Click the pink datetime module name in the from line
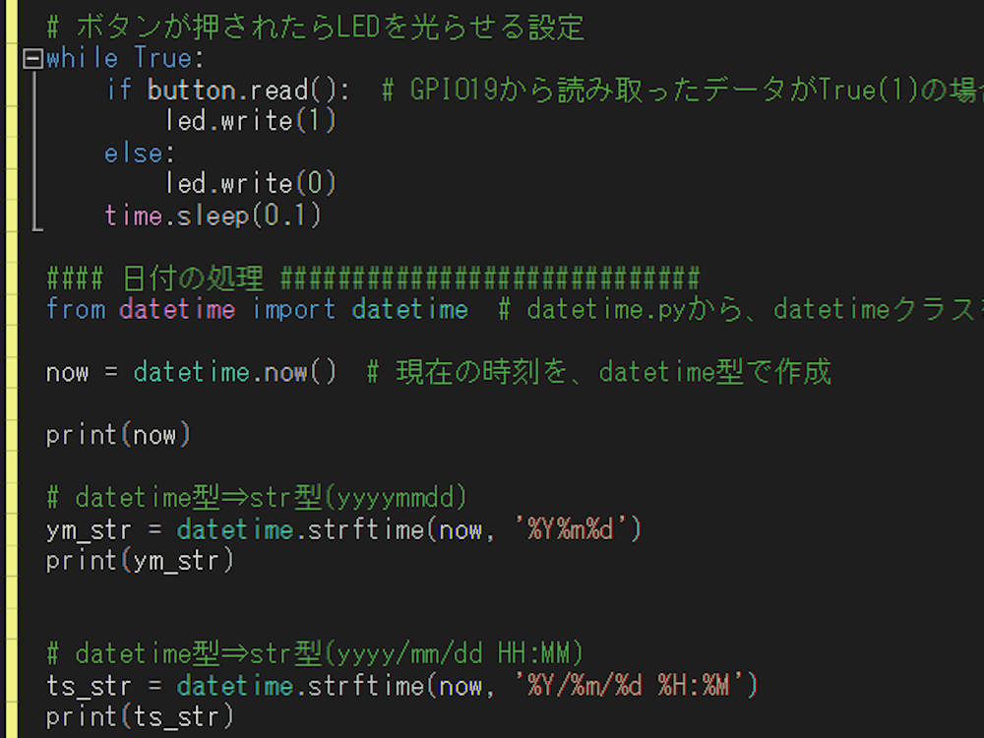The image size is (984, 738). (x=177, y=310)
